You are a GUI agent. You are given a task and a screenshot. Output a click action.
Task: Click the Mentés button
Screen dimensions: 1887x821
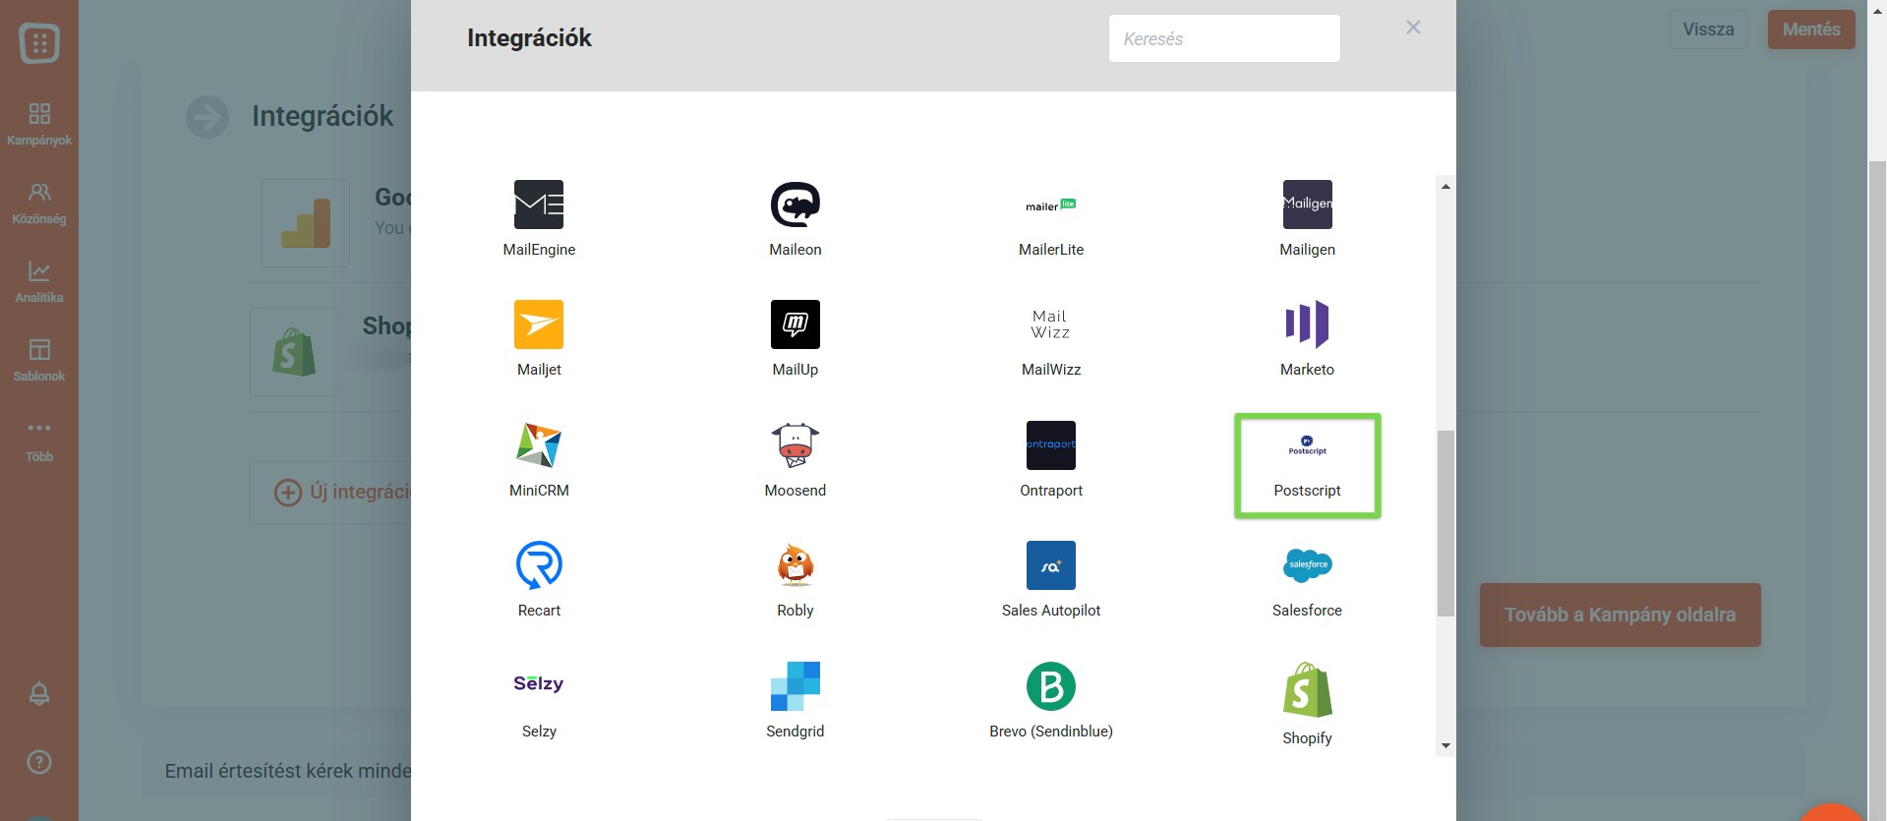pyautogui.click(x=1811, y=29)
